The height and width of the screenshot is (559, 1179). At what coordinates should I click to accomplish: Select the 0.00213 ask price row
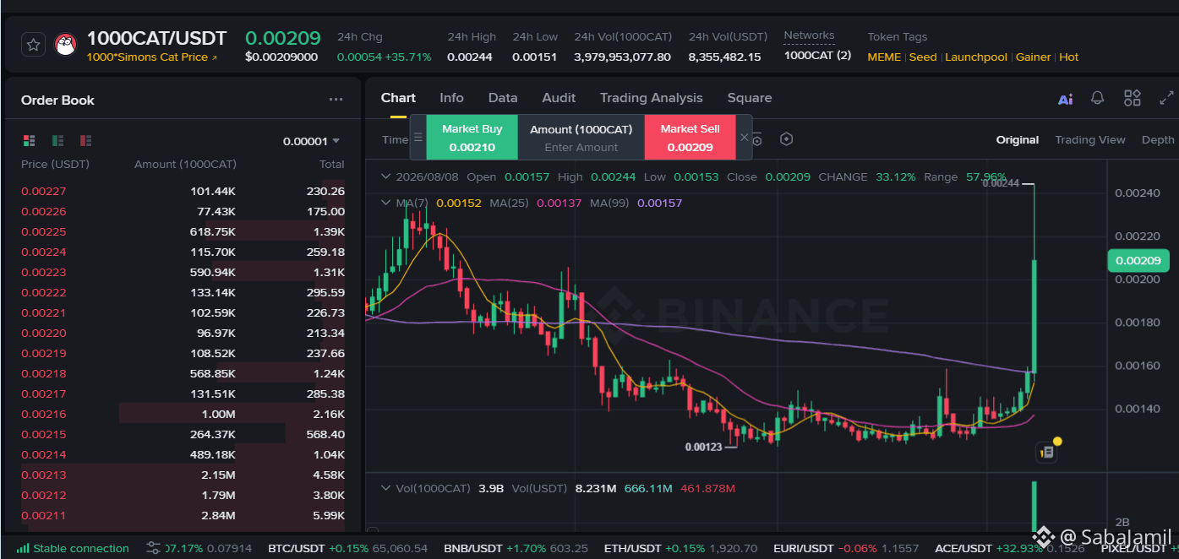[183, 475]
